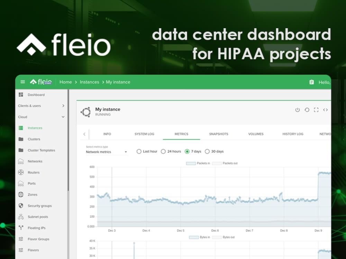Select the Instances icon in the sidebar
Image resolution: width=346 pixels, height=259 pixels.
21,128
